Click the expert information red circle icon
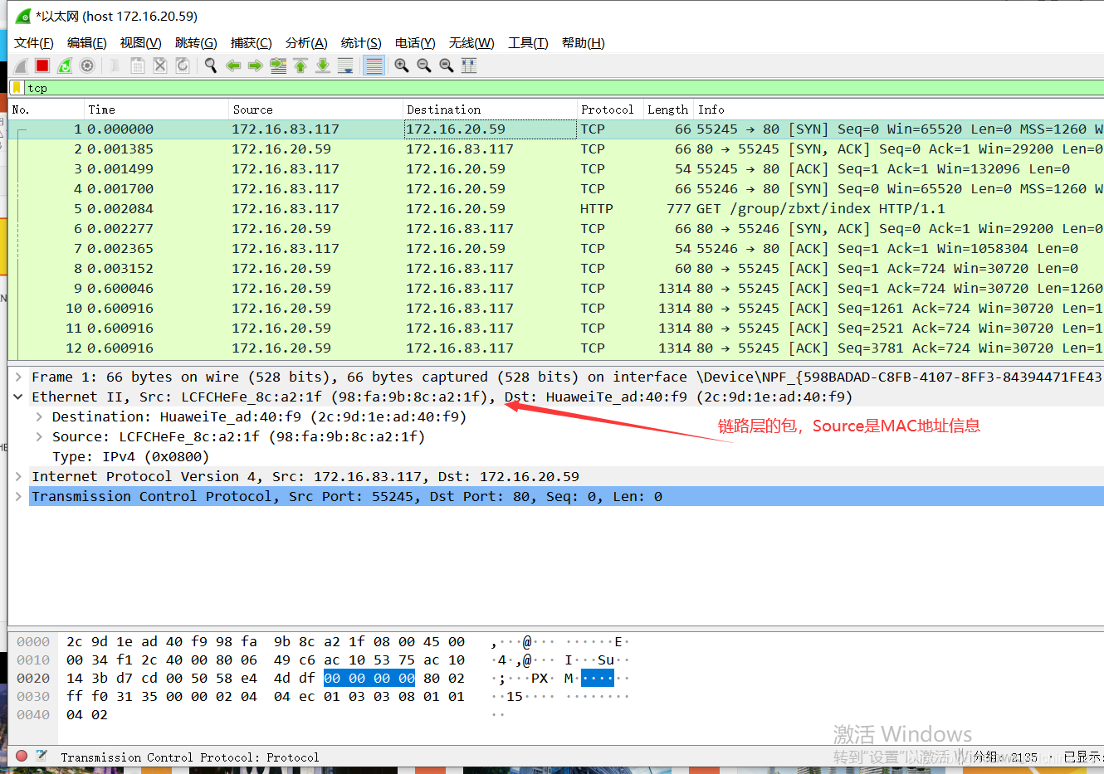The height and width of the screenshot is (774, 1104). click(22, 756)
